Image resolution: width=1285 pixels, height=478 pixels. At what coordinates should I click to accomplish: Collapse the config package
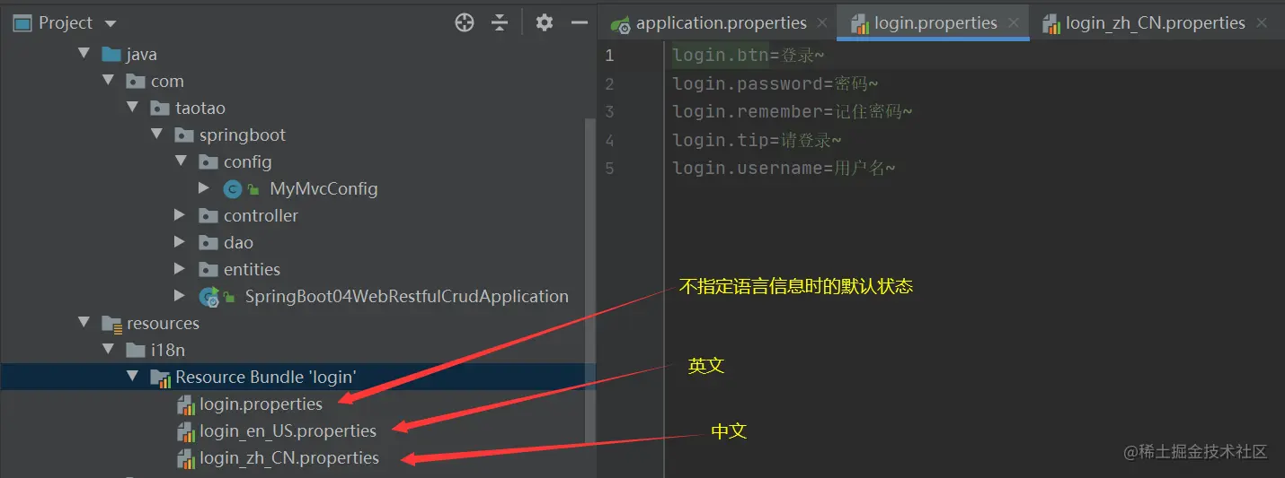pyautogui.click(x=181, y=162)
